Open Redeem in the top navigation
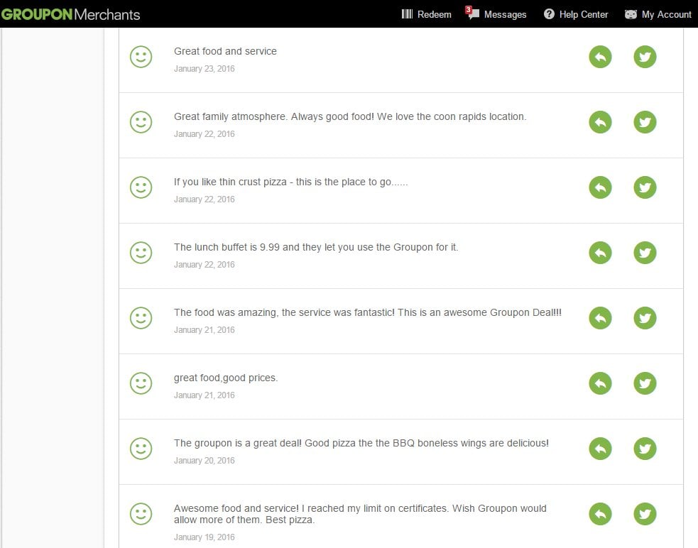The image size is (698, 548). (x=426, y=14)
